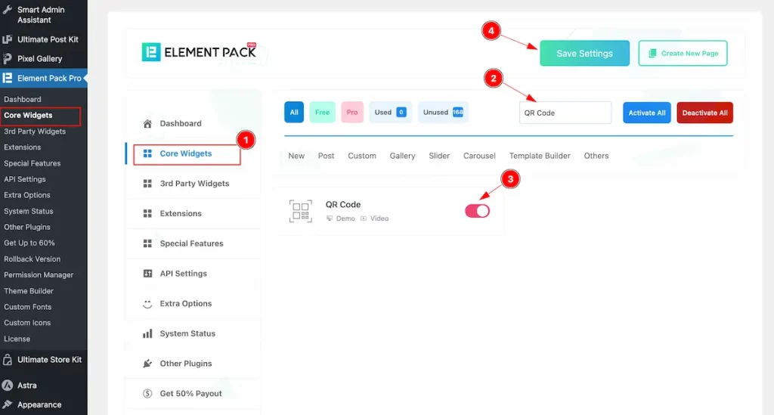Toggle the QR Code widget switch
Screen dimensions: 774x415
point(477,211)
